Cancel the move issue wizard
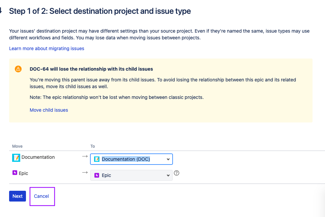 pos(41,196)
